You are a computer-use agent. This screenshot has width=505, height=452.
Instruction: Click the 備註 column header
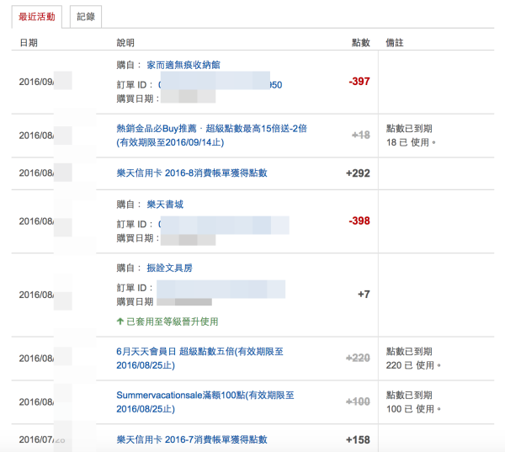(x=395, y=42)
